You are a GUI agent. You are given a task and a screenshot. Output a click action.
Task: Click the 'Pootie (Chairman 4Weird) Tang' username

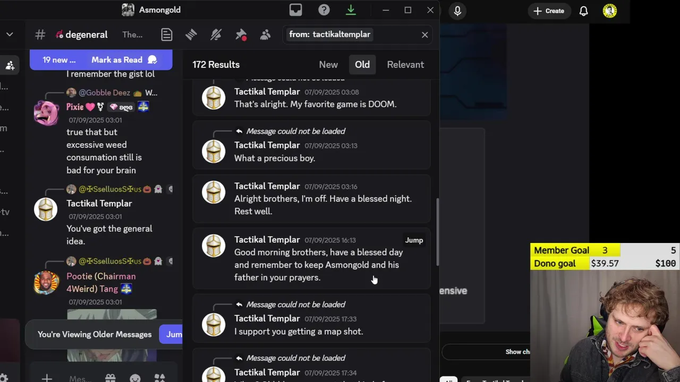pos(101,283)
